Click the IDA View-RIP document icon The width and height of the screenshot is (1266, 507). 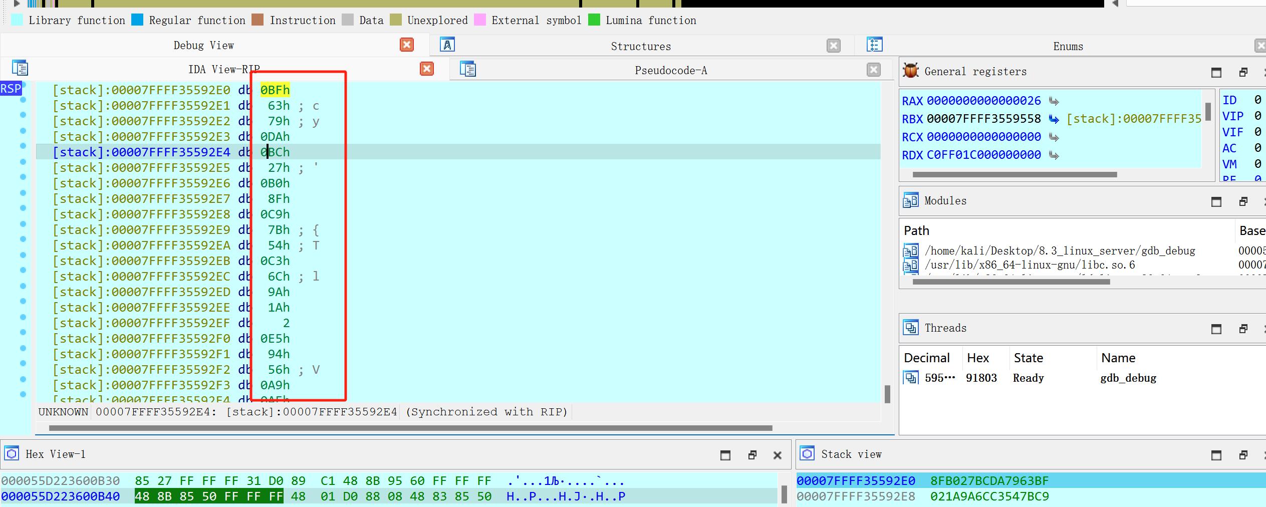(x=20, y=68)
